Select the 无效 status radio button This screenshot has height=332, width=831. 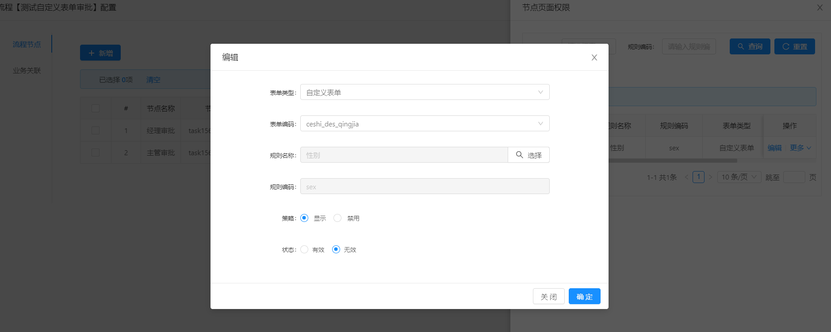pyautogui.click(x=336, y=249)
